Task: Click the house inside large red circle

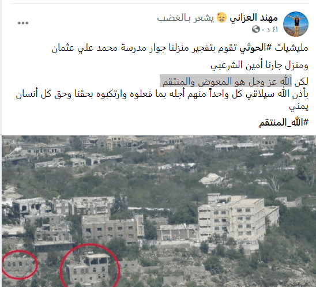Action: point(89,268)
